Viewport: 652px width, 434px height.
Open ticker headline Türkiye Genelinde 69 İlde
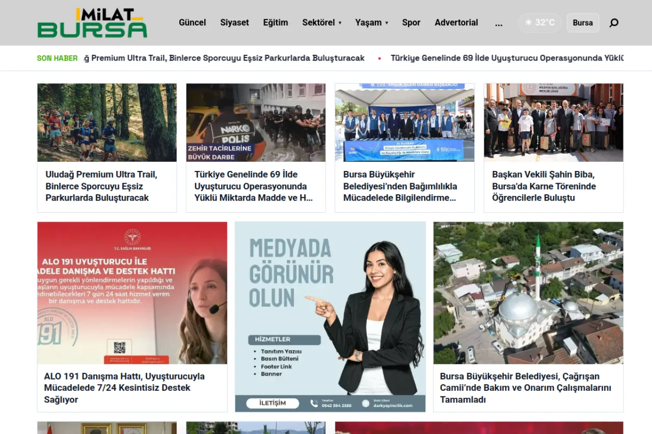(x=507, y=58)
